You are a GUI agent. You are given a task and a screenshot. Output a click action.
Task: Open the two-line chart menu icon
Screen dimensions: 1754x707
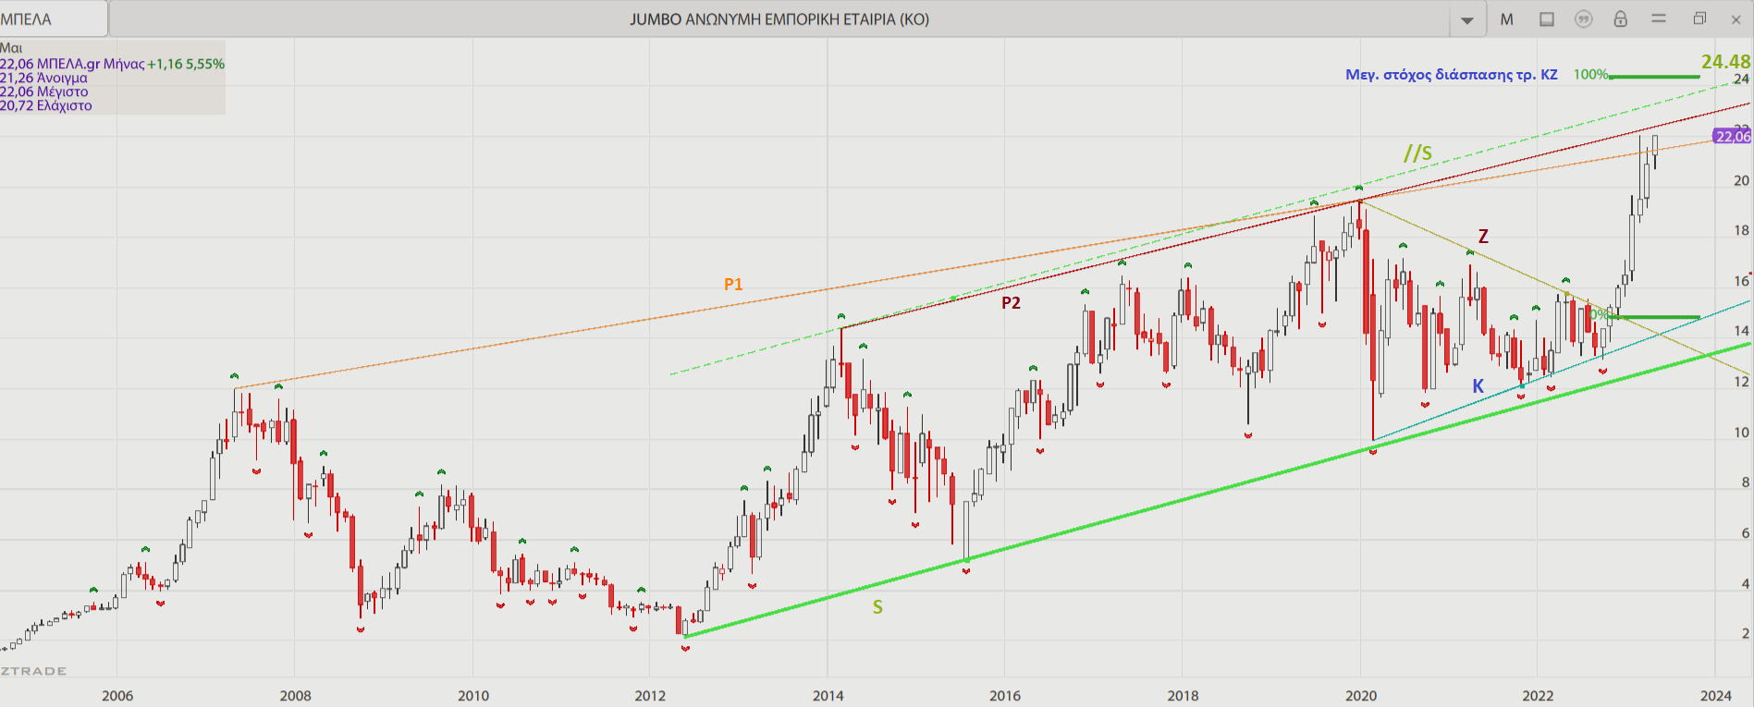tap(1659, 18)
